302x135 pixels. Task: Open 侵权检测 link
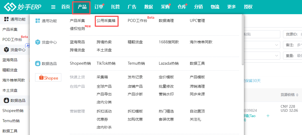tap(77, 29)
